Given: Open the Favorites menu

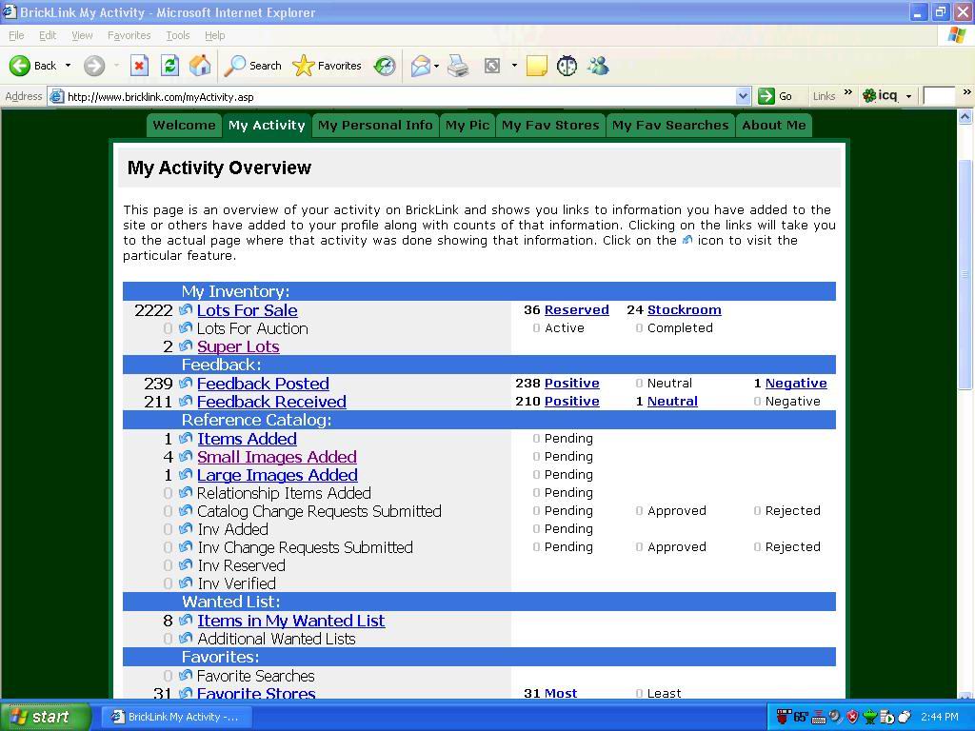Looking at the screenshot, I should [129, 35].
